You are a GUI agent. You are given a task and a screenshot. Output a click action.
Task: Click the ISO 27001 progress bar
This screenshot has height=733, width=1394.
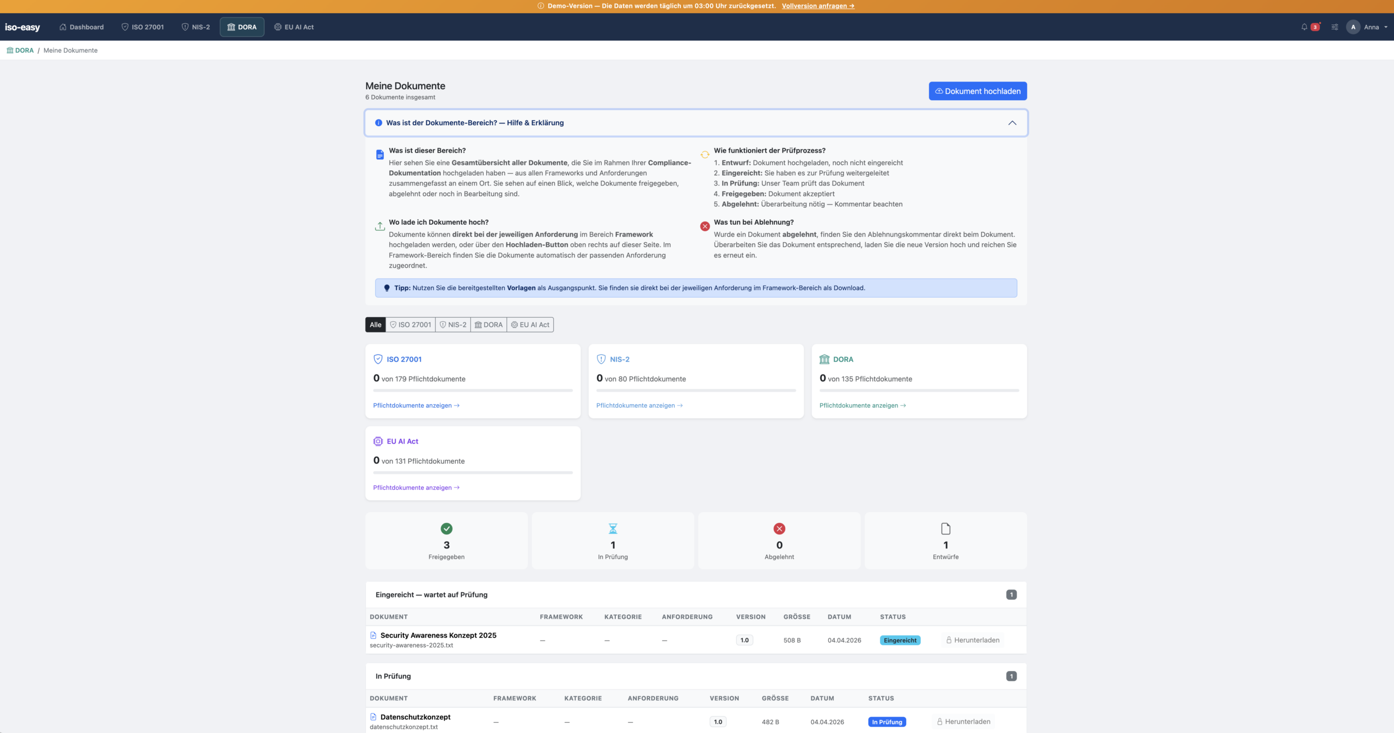[x=473, y=390]
